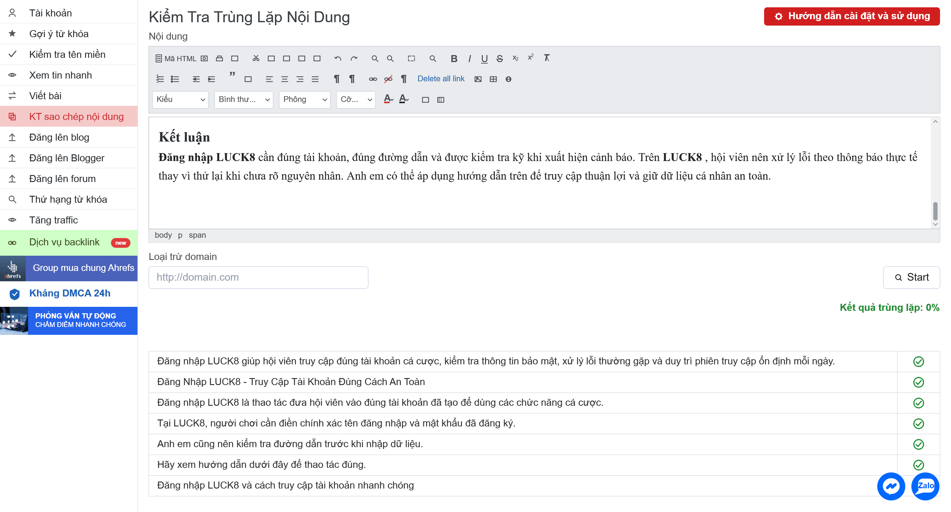The width and height of the screenshot is (951, 512).
Task: Click the Loại trừ domain input field
Action: pos(258,277)
